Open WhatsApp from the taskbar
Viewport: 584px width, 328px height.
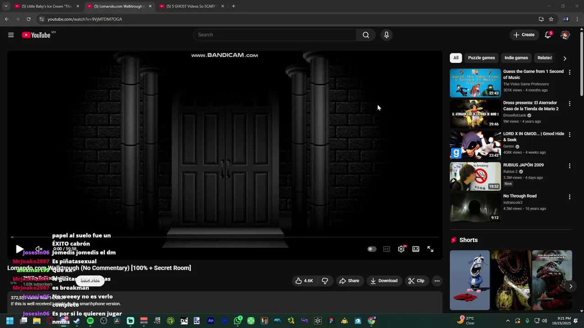point(238,321)
